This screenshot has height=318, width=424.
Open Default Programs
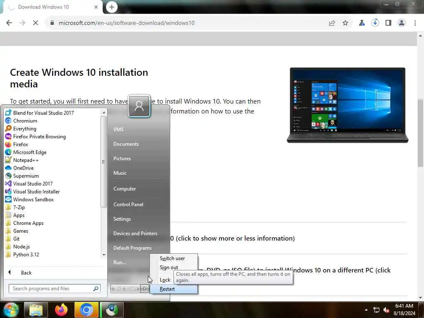pyautogui.click(x=132, y=248)
